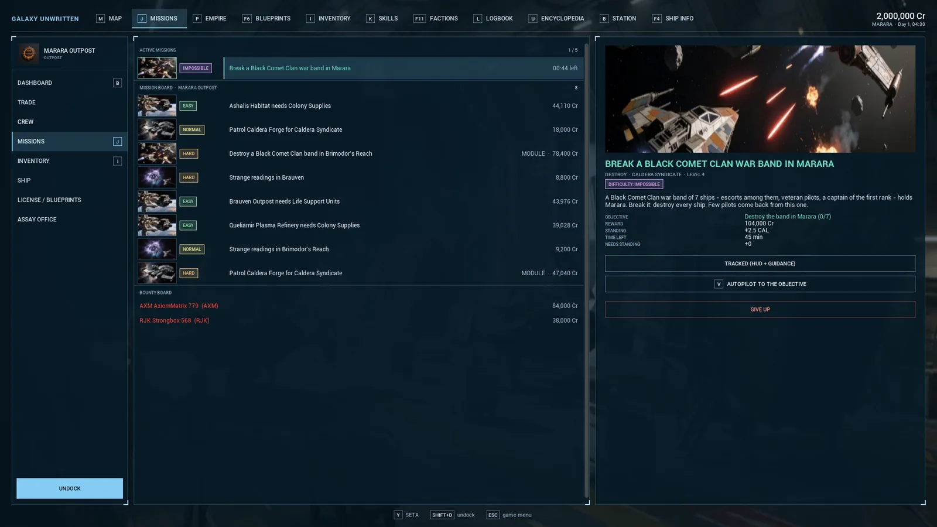937x527 pixels.
Task: Toggle Tracked (HUD + Guidance) button
Action: 760,263
